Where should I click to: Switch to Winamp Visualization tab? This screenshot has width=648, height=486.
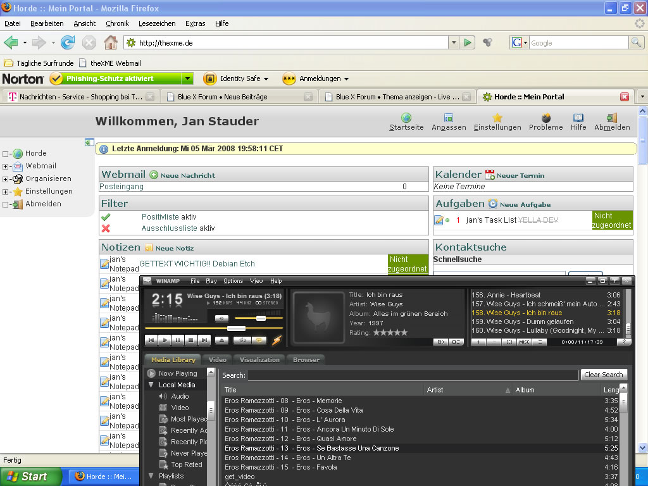(x=259, y=359)
